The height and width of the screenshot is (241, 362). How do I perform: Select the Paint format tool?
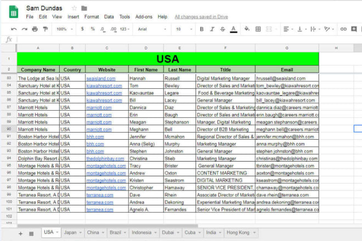click(x=46, y=29)
